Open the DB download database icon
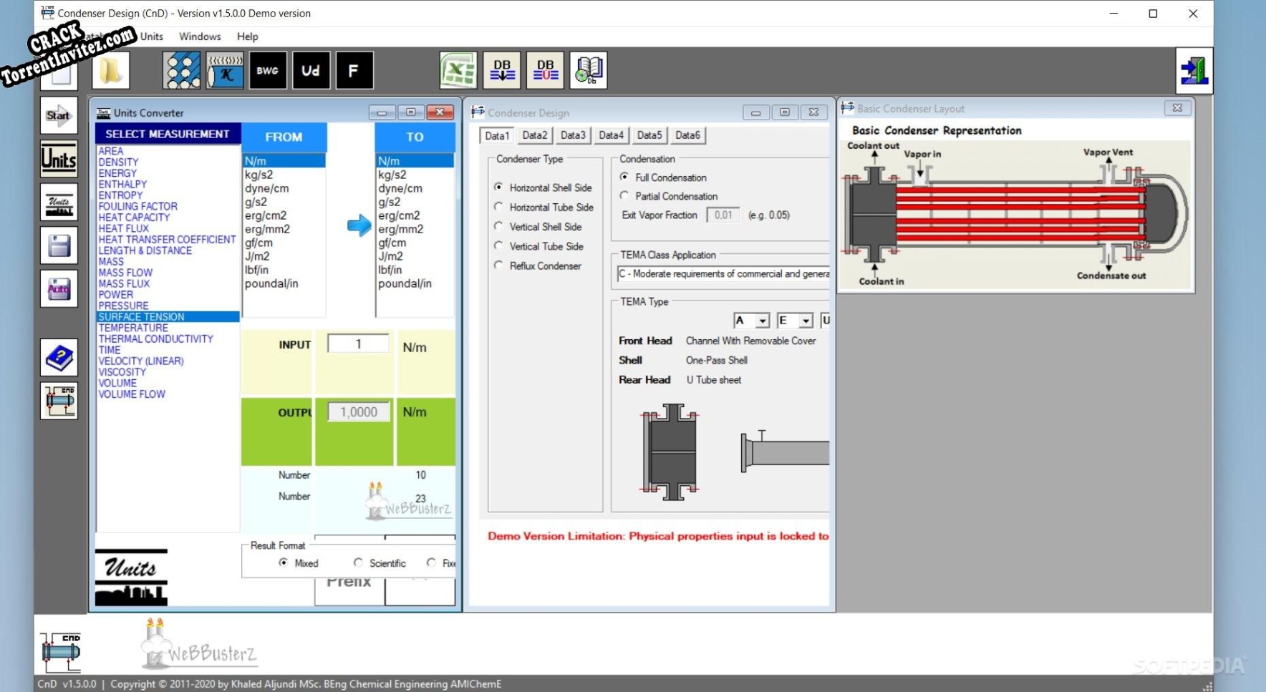The image size is (1266, 692). click(501, 70)
